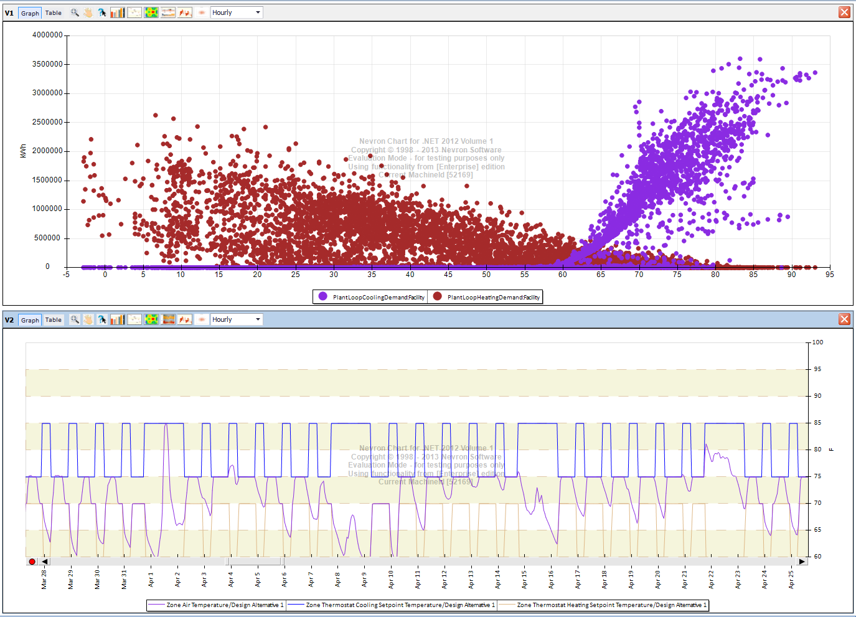Close the V2 chart panel
Viewport: 856px width, 617px height.
pos(844,319)
